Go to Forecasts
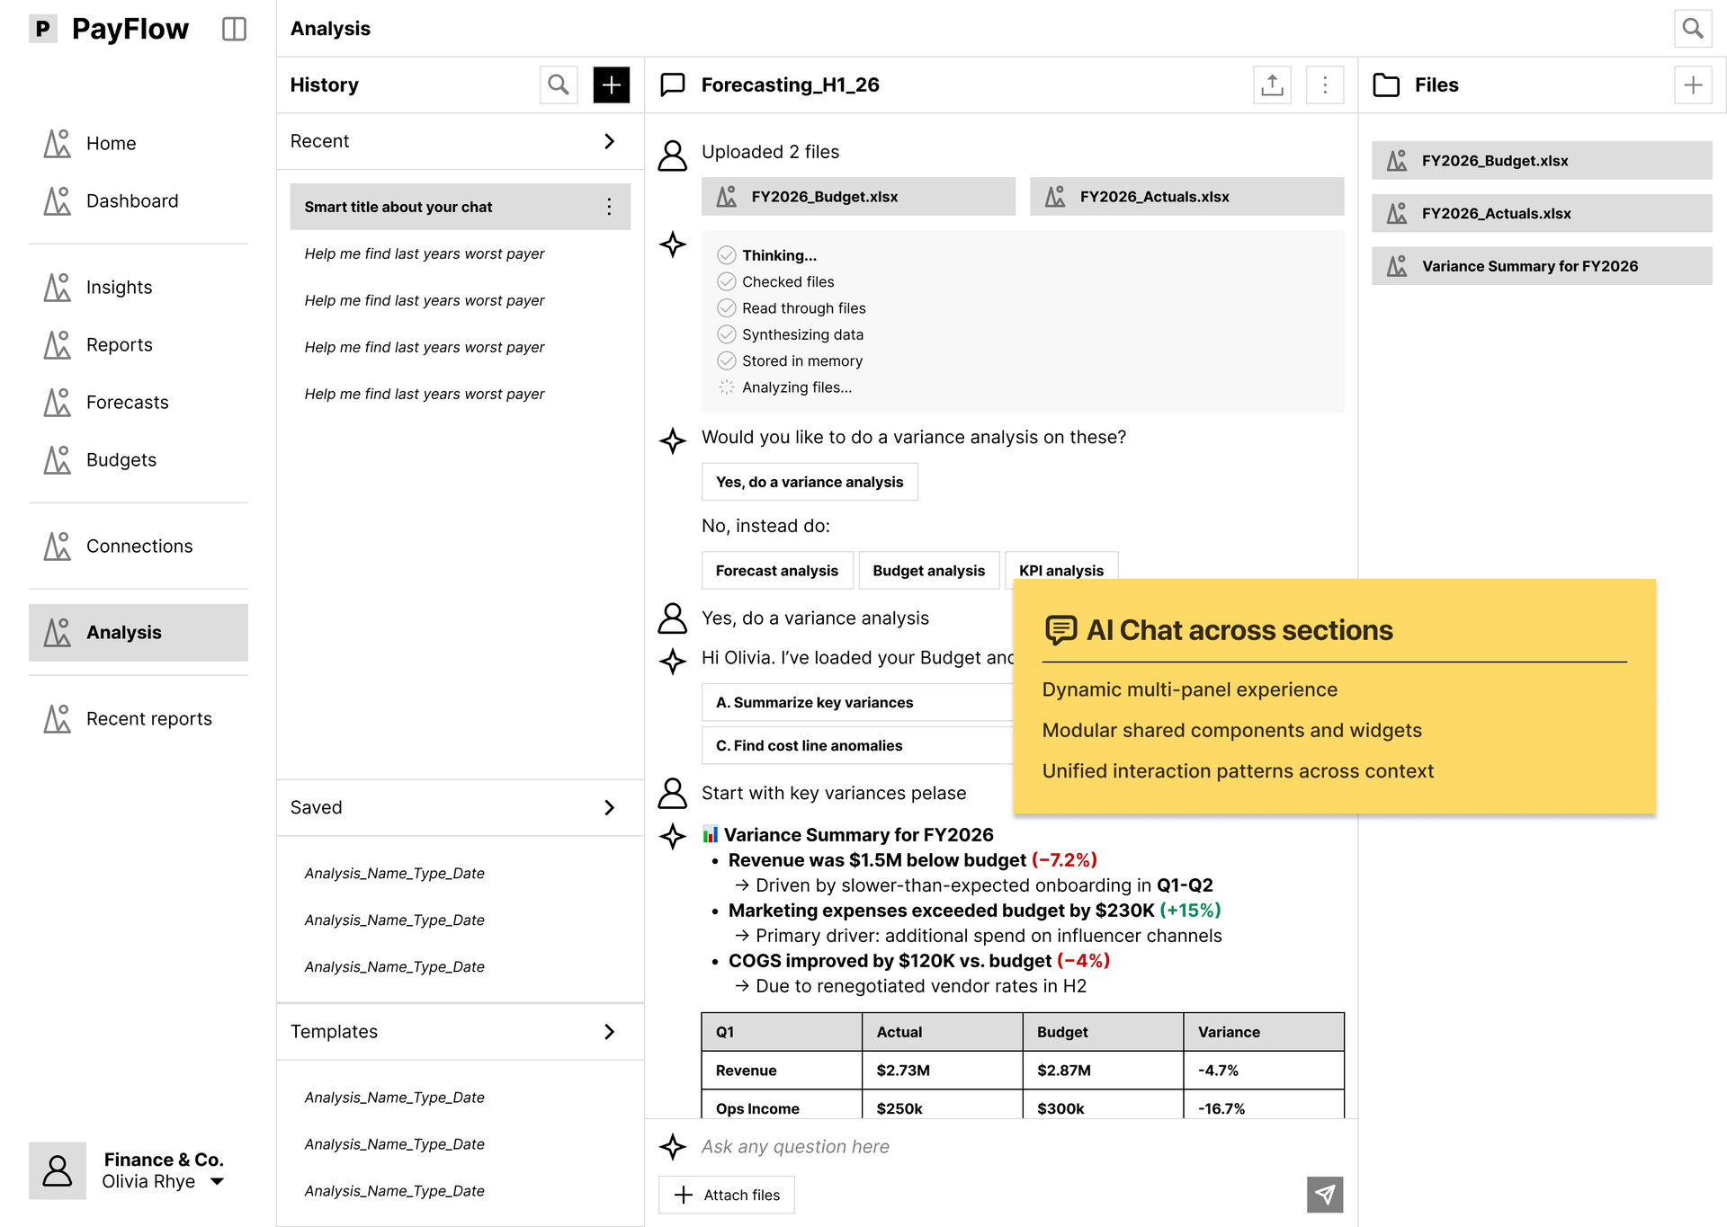The height and width of the screenshot is (1227, 1727). pyautogui.click(x=139, y=403)
